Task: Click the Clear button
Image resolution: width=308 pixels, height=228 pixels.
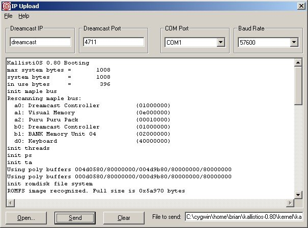Action: click(x=124, y=218)
